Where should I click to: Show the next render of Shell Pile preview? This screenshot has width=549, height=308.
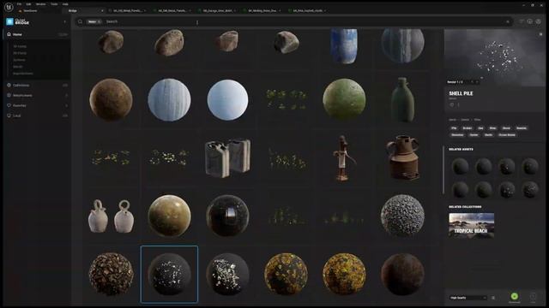click(477, 82)
